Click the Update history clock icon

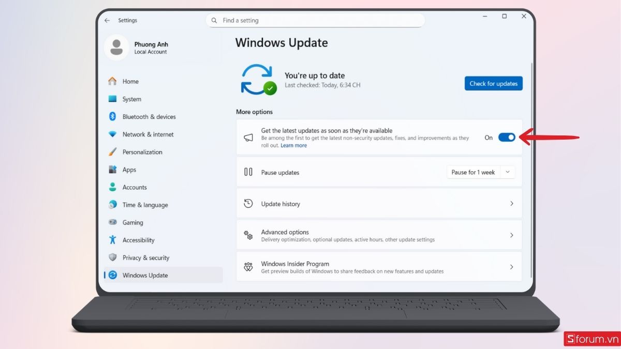coord(248,204)
